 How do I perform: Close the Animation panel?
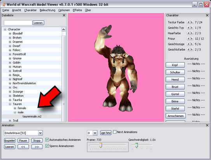pos(207,125)
